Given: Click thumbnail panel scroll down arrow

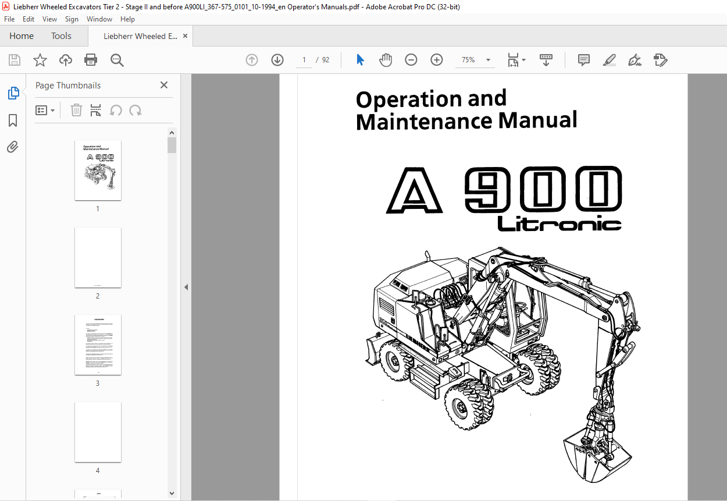Looking at the screenshot, I should coord(172,493).
